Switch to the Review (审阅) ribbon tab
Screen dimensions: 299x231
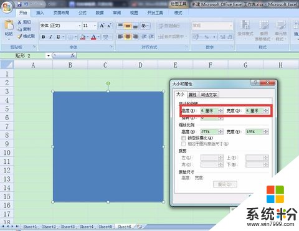coord(117,13)
